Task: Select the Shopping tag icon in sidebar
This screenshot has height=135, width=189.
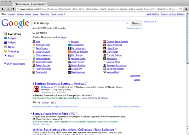Action: [5, 51]
